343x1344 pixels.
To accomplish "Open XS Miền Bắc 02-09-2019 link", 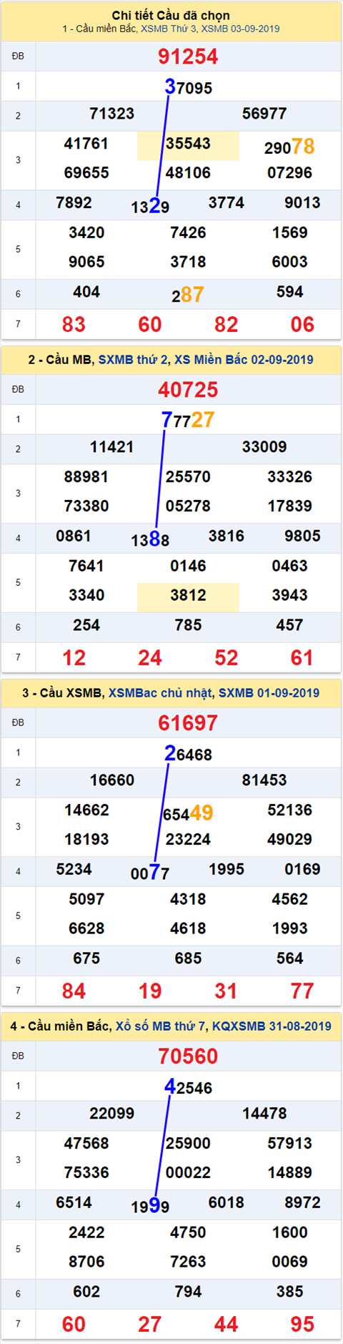I will coord(244,360).
